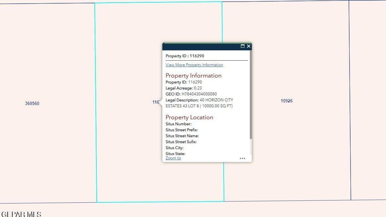386x217 pixels.
Task: Select the Property Location section header
Action: [x=189, y=117]
